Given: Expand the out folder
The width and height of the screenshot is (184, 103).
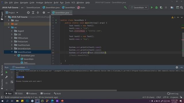Looking at the screenshot, I should [9, 24].
